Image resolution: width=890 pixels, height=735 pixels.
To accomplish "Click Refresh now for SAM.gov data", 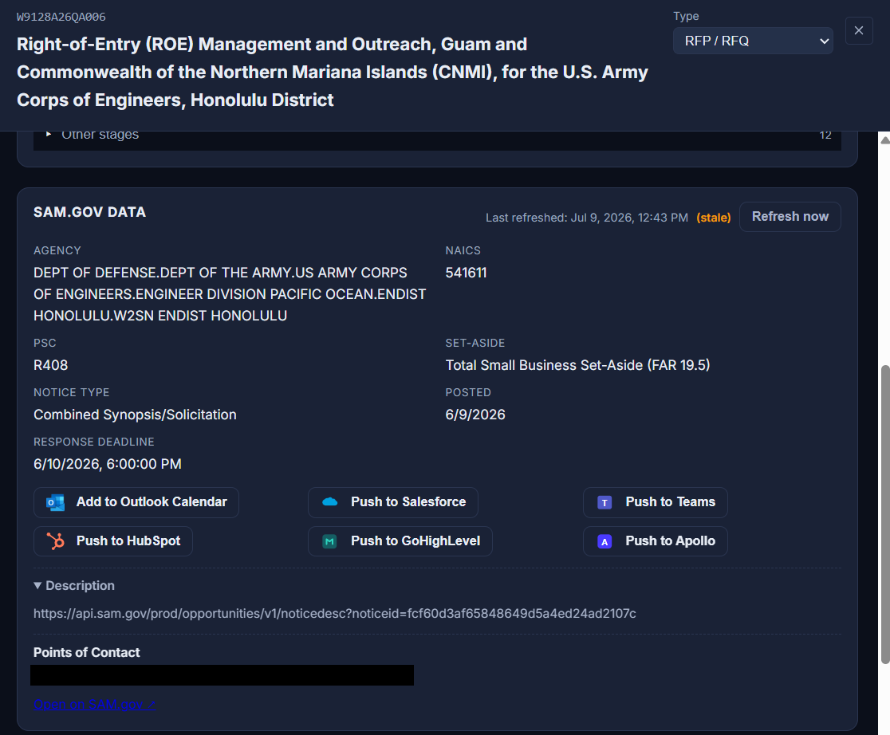I will (790, 217).
